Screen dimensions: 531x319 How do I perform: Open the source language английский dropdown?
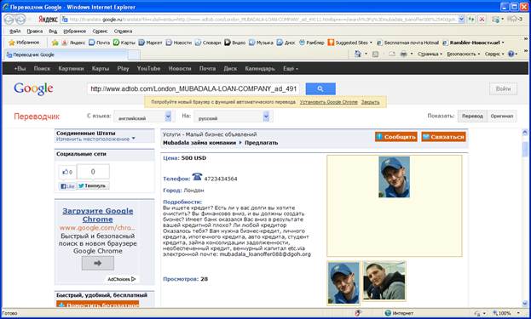(145, 117)
